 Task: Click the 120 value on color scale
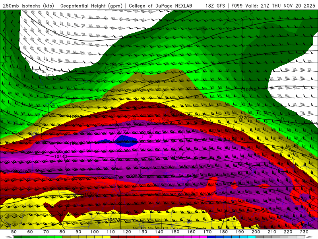(127, 232)
